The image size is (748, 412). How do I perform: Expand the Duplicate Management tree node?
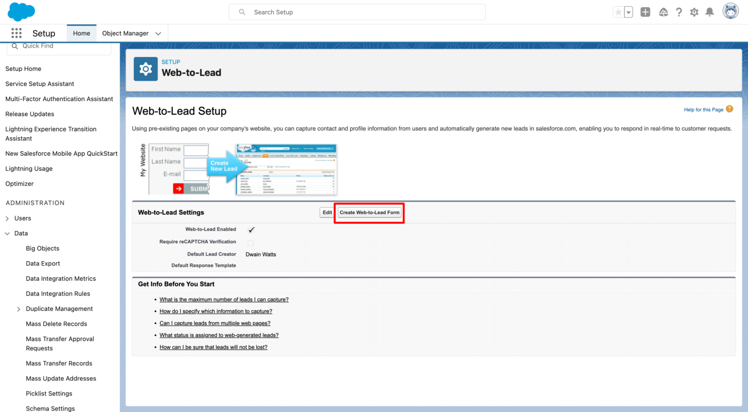coord(19,309)
